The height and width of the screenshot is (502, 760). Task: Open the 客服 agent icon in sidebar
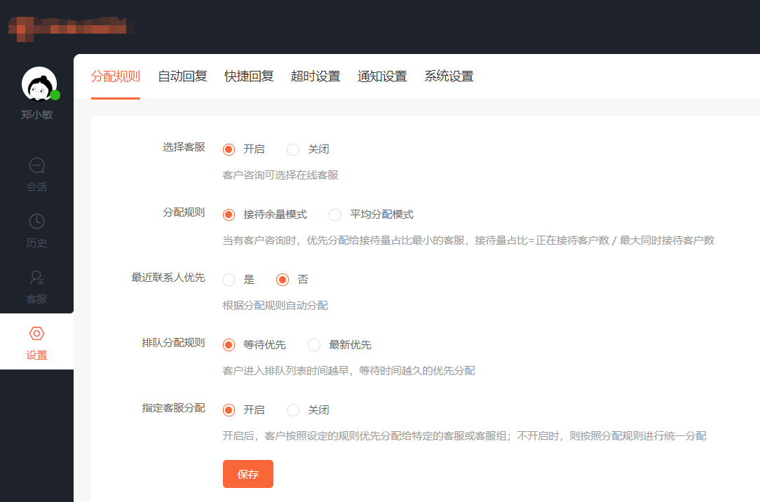click(36, 278)
